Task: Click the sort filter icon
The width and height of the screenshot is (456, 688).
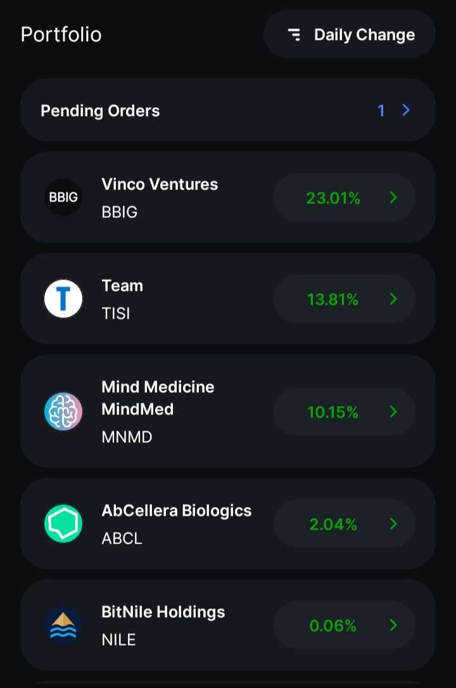Action: tap(294, 35)
